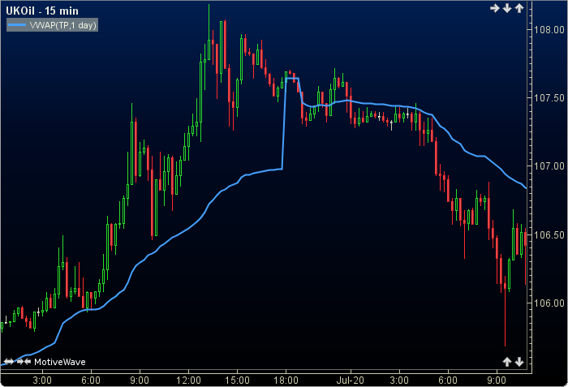Screen dimensions: 568x387
Task: Click the UKOil - 15 min chart title
Action: tap(42, 11)
